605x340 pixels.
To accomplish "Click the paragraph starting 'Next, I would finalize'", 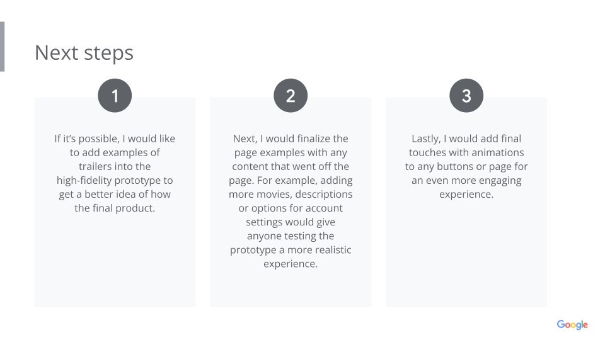I will [291, 201].
